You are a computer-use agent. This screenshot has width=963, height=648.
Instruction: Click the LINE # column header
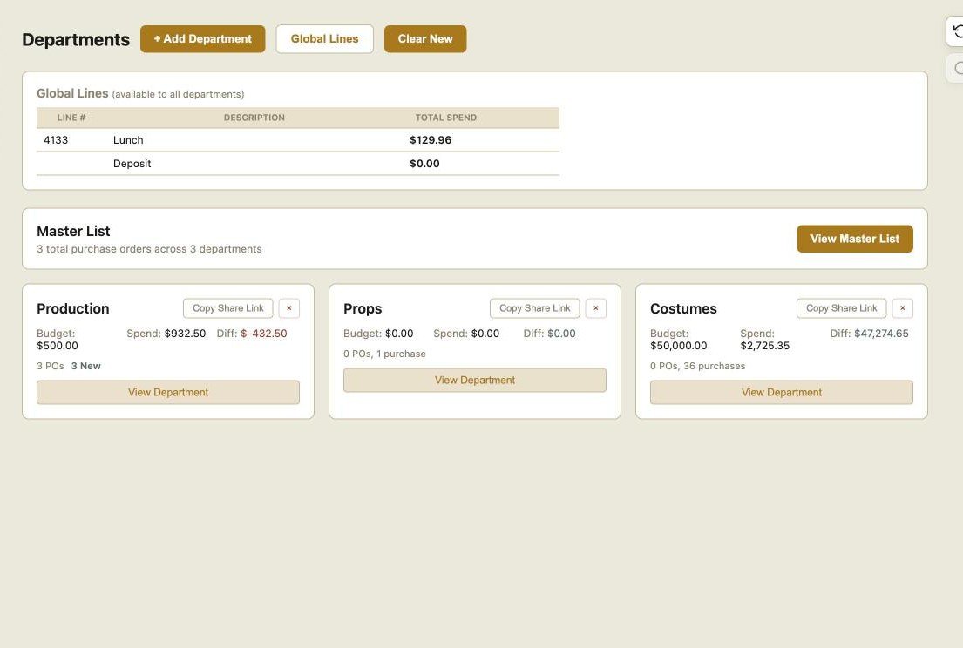(x=71, y=118)
